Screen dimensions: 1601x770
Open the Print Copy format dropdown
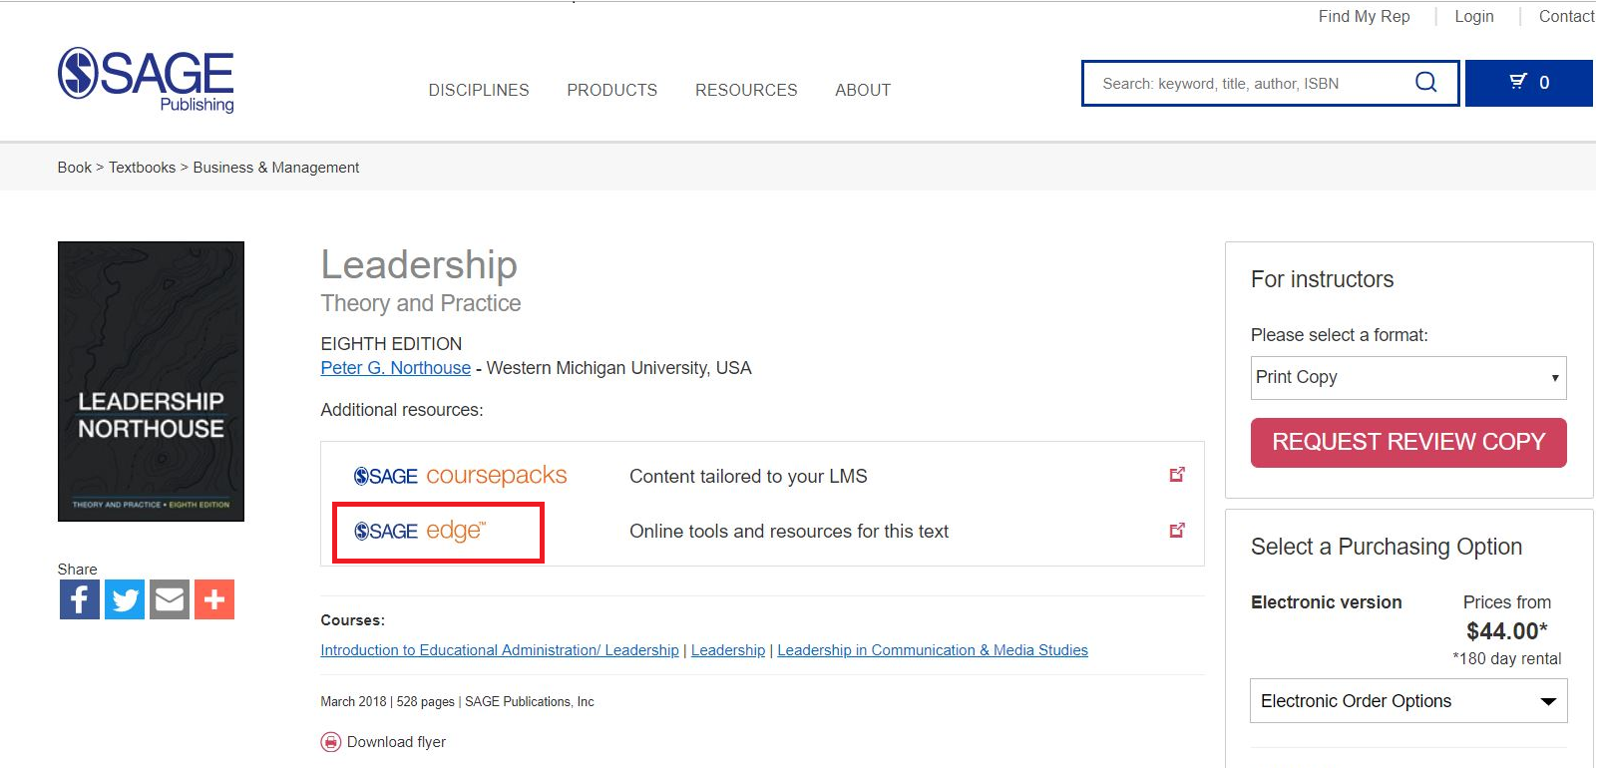coord(1408,378)
